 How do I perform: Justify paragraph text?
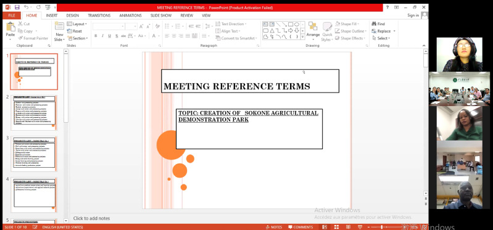[188, 36]
